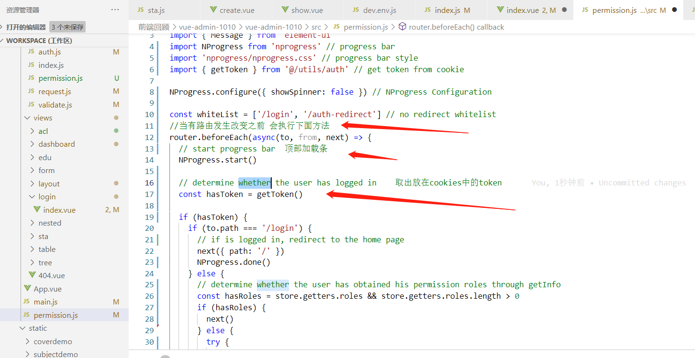Click the highlighted word whether on line 16
Image resolution: width=695 pixels, height=358 pixels.
tap(254, 183)
